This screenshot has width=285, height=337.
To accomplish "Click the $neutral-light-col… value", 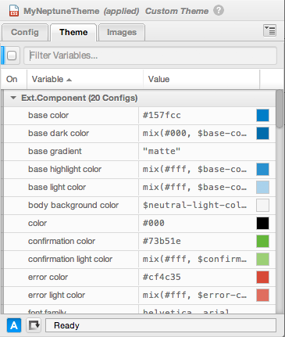I will pos(194,205).
